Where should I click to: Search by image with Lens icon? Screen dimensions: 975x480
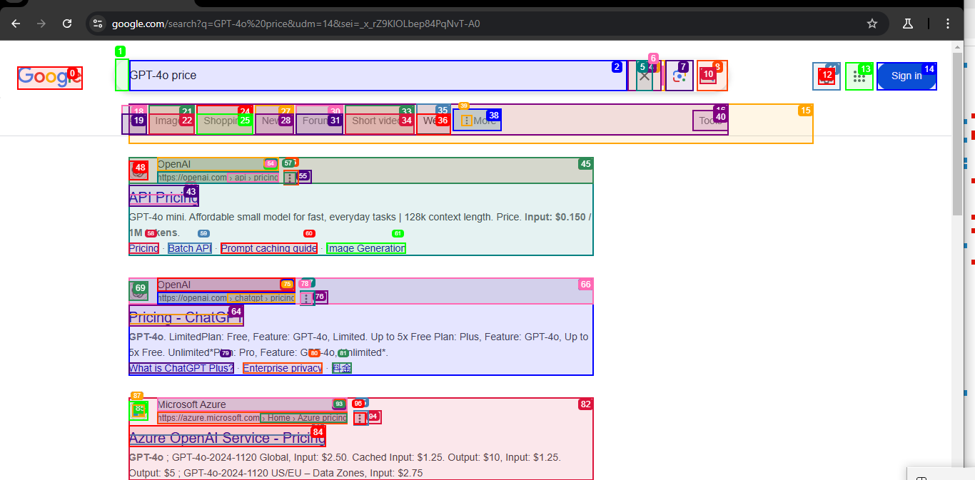[x=680, y=76]
